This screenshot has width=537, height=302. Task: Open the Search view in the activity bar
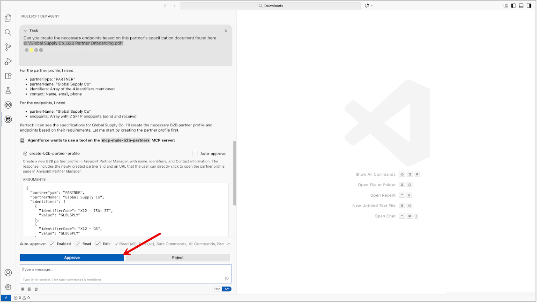tap(8, 33)
